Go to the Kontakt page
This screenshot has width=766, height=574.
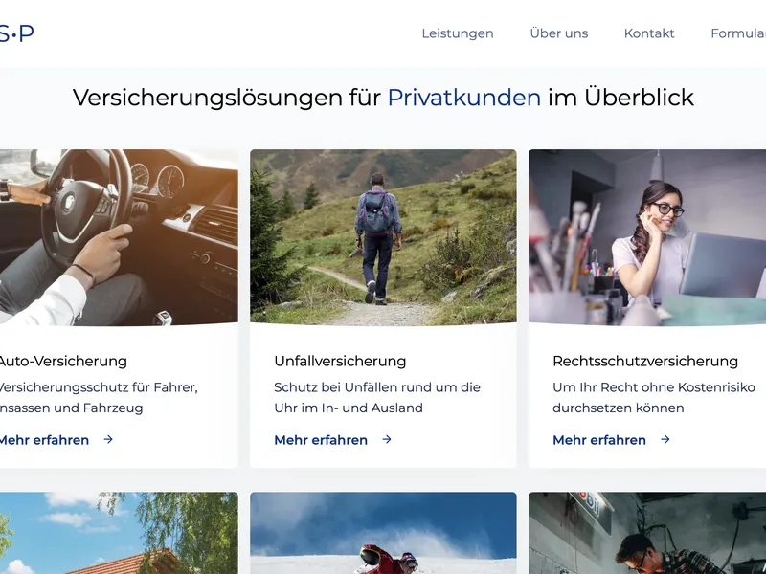click(649, 33)
